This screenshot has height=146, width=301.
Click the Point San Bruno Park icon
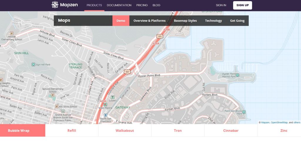click(x=244, y=112)
